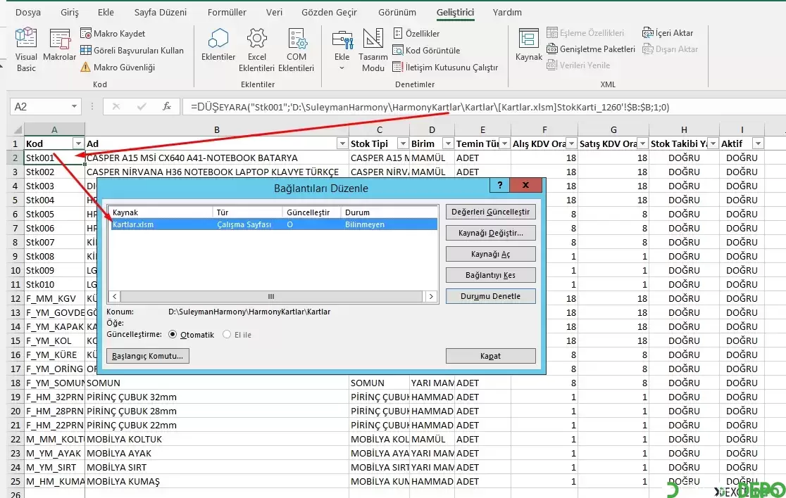
Task: Open the Name Box dropdown arrow
Action: point(74,107)
